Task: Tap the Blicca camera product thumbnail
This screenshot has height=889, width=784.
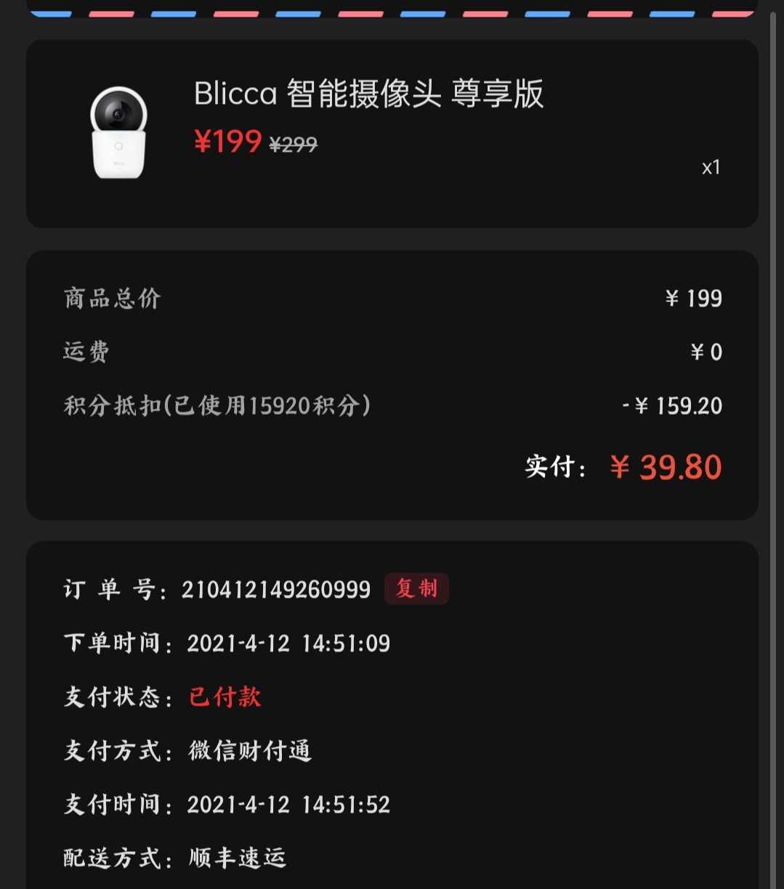Action: pos(118,133)
